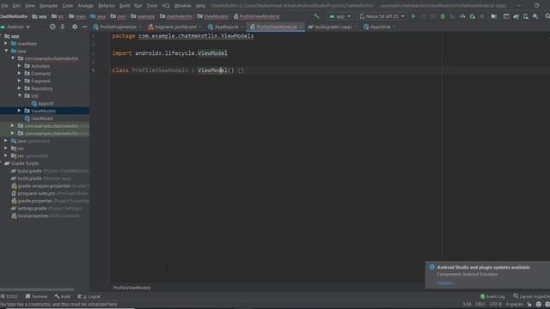Open the Refactor menu
Viewport: 550px width, 309px height.
point(107,6)
